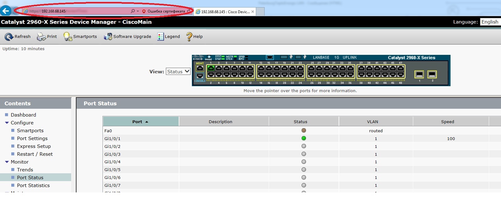Close the Cisco Device browser tab
Image resolution: width=501 pixels, height=204 pixels.
(x=253, y=12)
